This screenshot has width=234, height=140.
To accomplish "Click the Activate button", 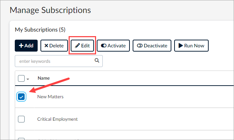I will click(x=113, y=46).
